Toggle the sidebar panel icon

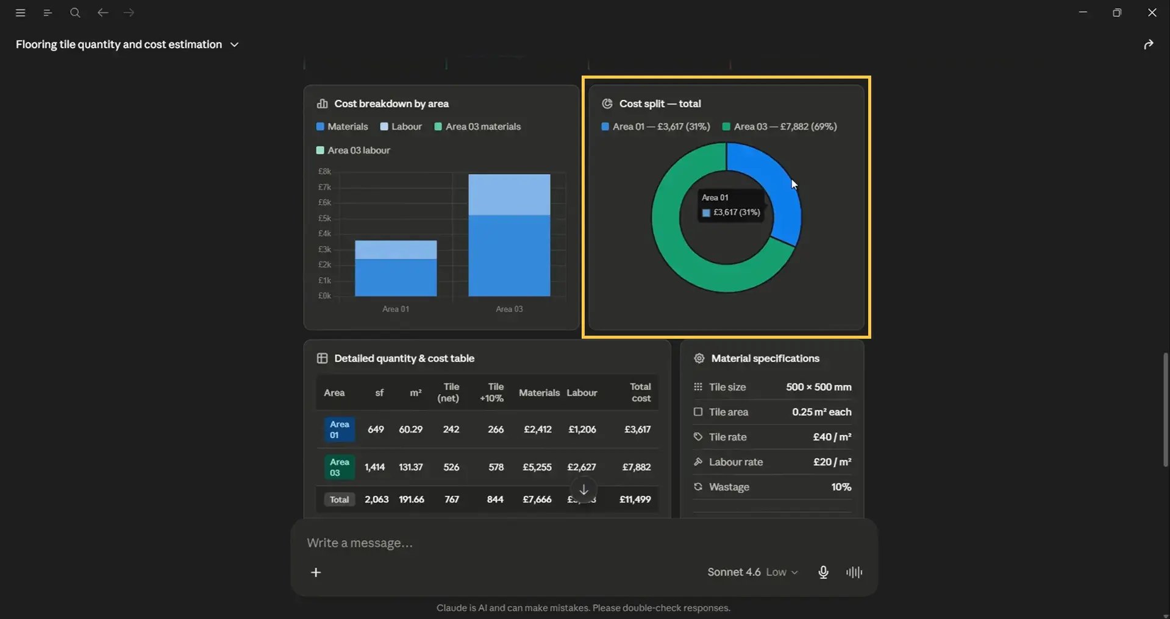[x=48, y=12]
